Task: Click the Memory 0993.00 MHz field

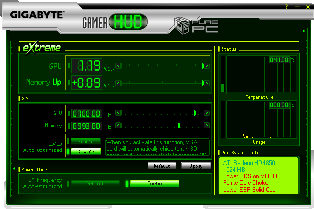Action: (x=87, y=126)
